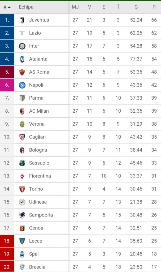
Task: Click the AC Milan crest icon
Action: tap(22, 111)
